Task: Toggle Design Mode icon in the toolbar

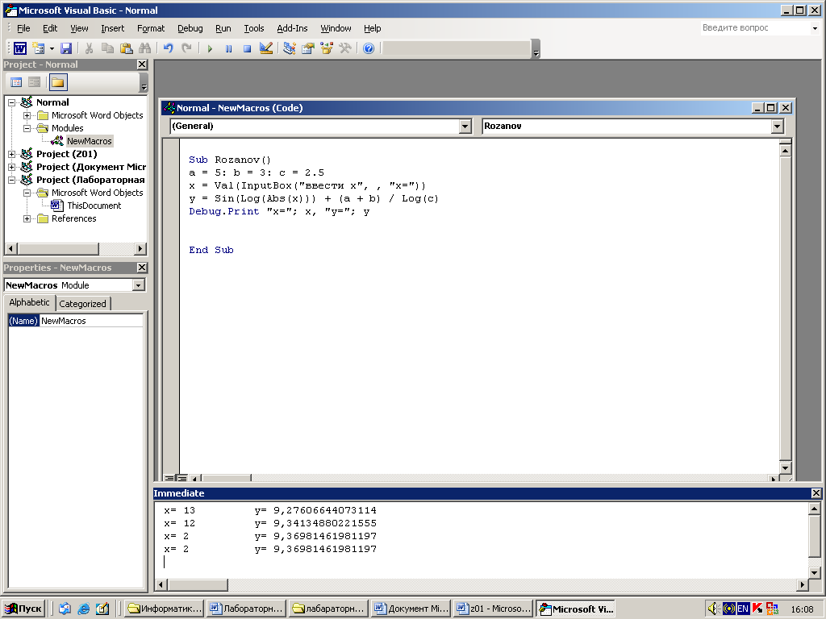Action: click(x=266, y=48)
